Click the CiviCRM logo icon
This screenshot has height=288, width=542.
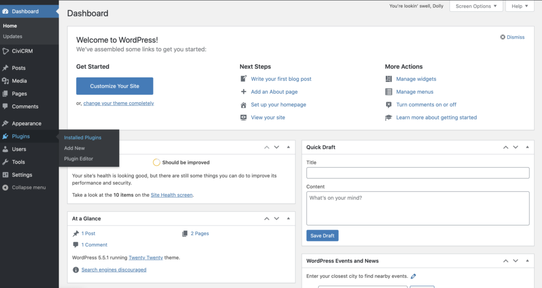click(x=5, y=51)
